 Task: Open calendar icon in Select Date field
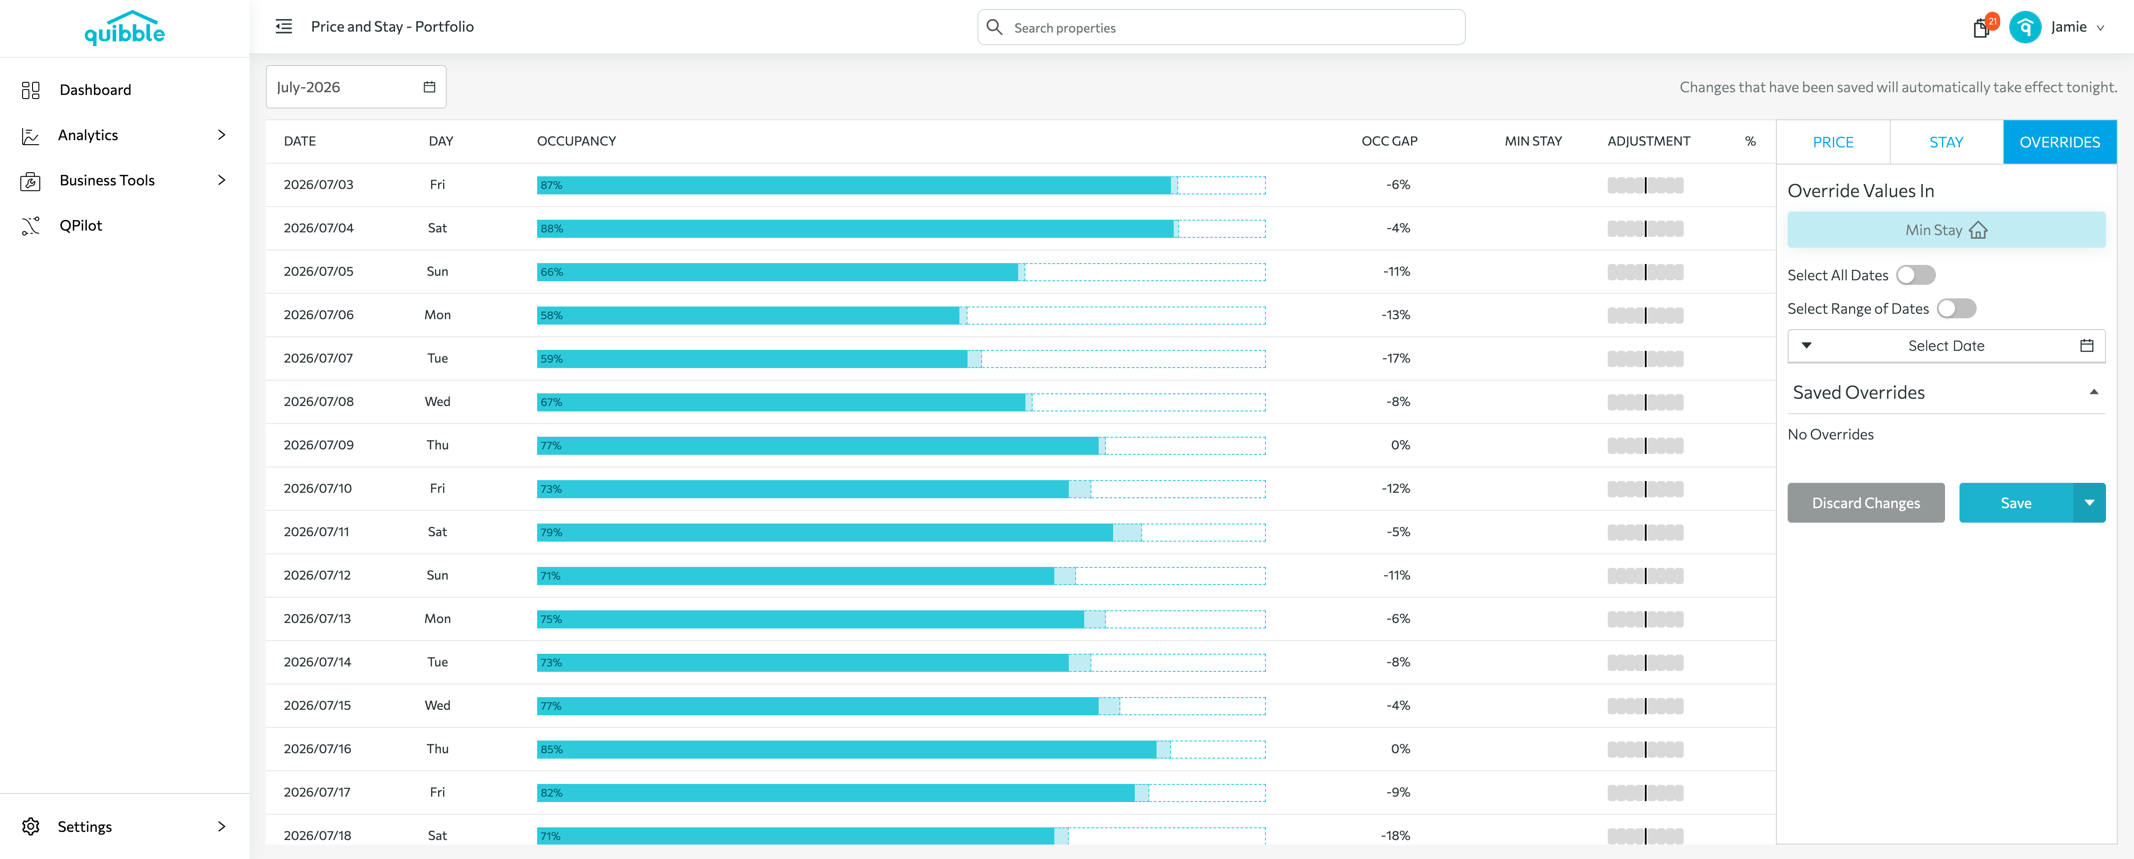click(2086, 345)
